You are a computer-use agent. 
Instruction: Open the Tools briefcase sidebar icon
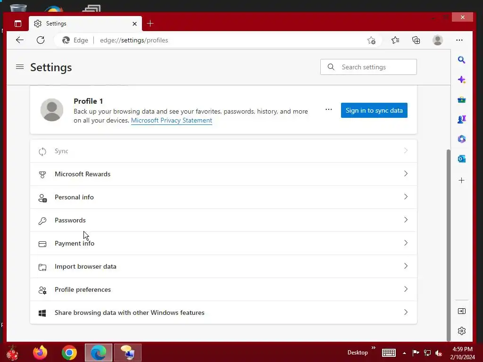pos(461,100)
